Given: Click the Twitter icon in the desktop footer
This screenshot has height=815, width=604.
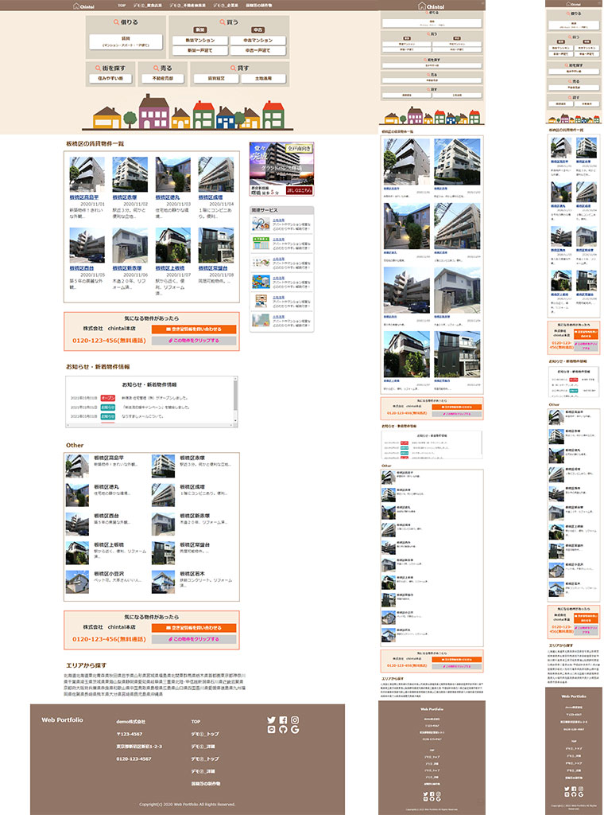Looking at the screenshot, I should click(x=272, y=720).
